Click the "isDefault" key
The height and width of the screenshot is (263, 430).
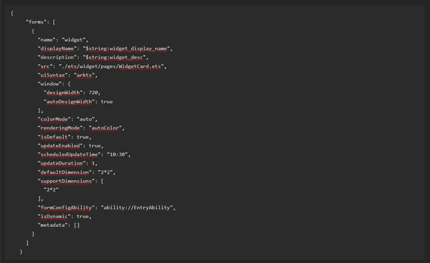pos(54,137)
